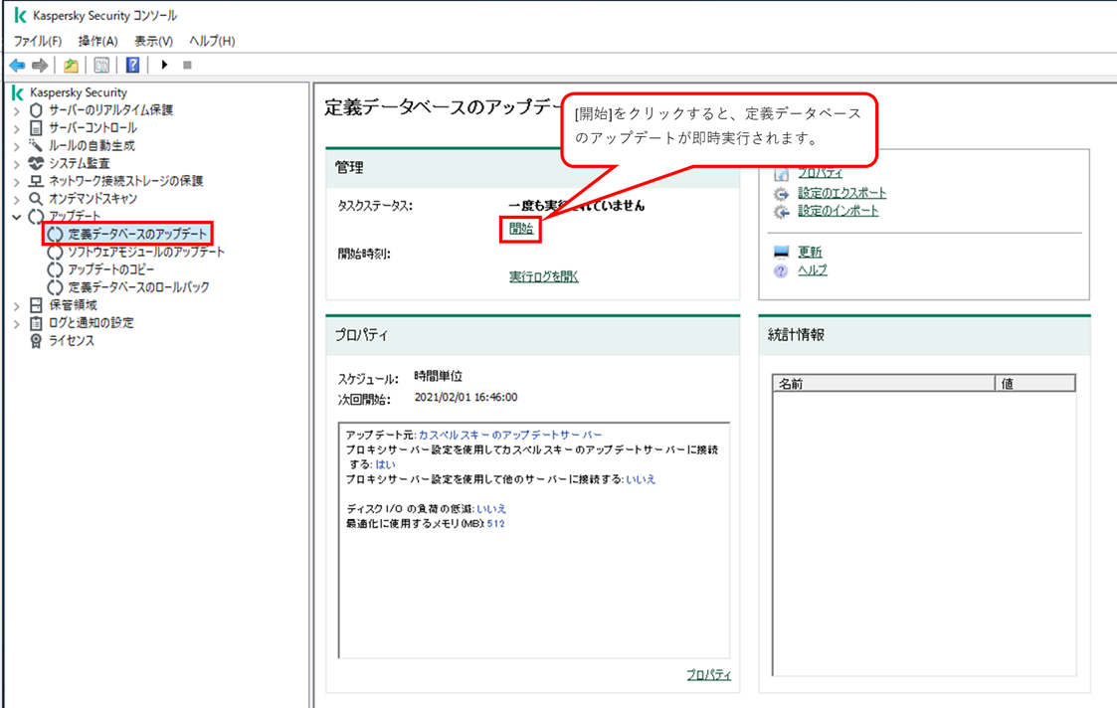
Task: Expand the サーバーコントロール node
Action: (x=17, y=128)
